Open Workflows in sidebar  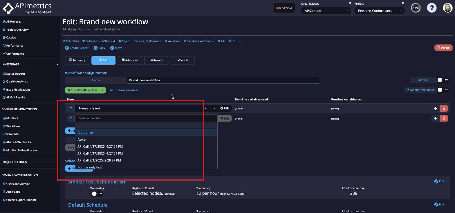pos(11,126)
